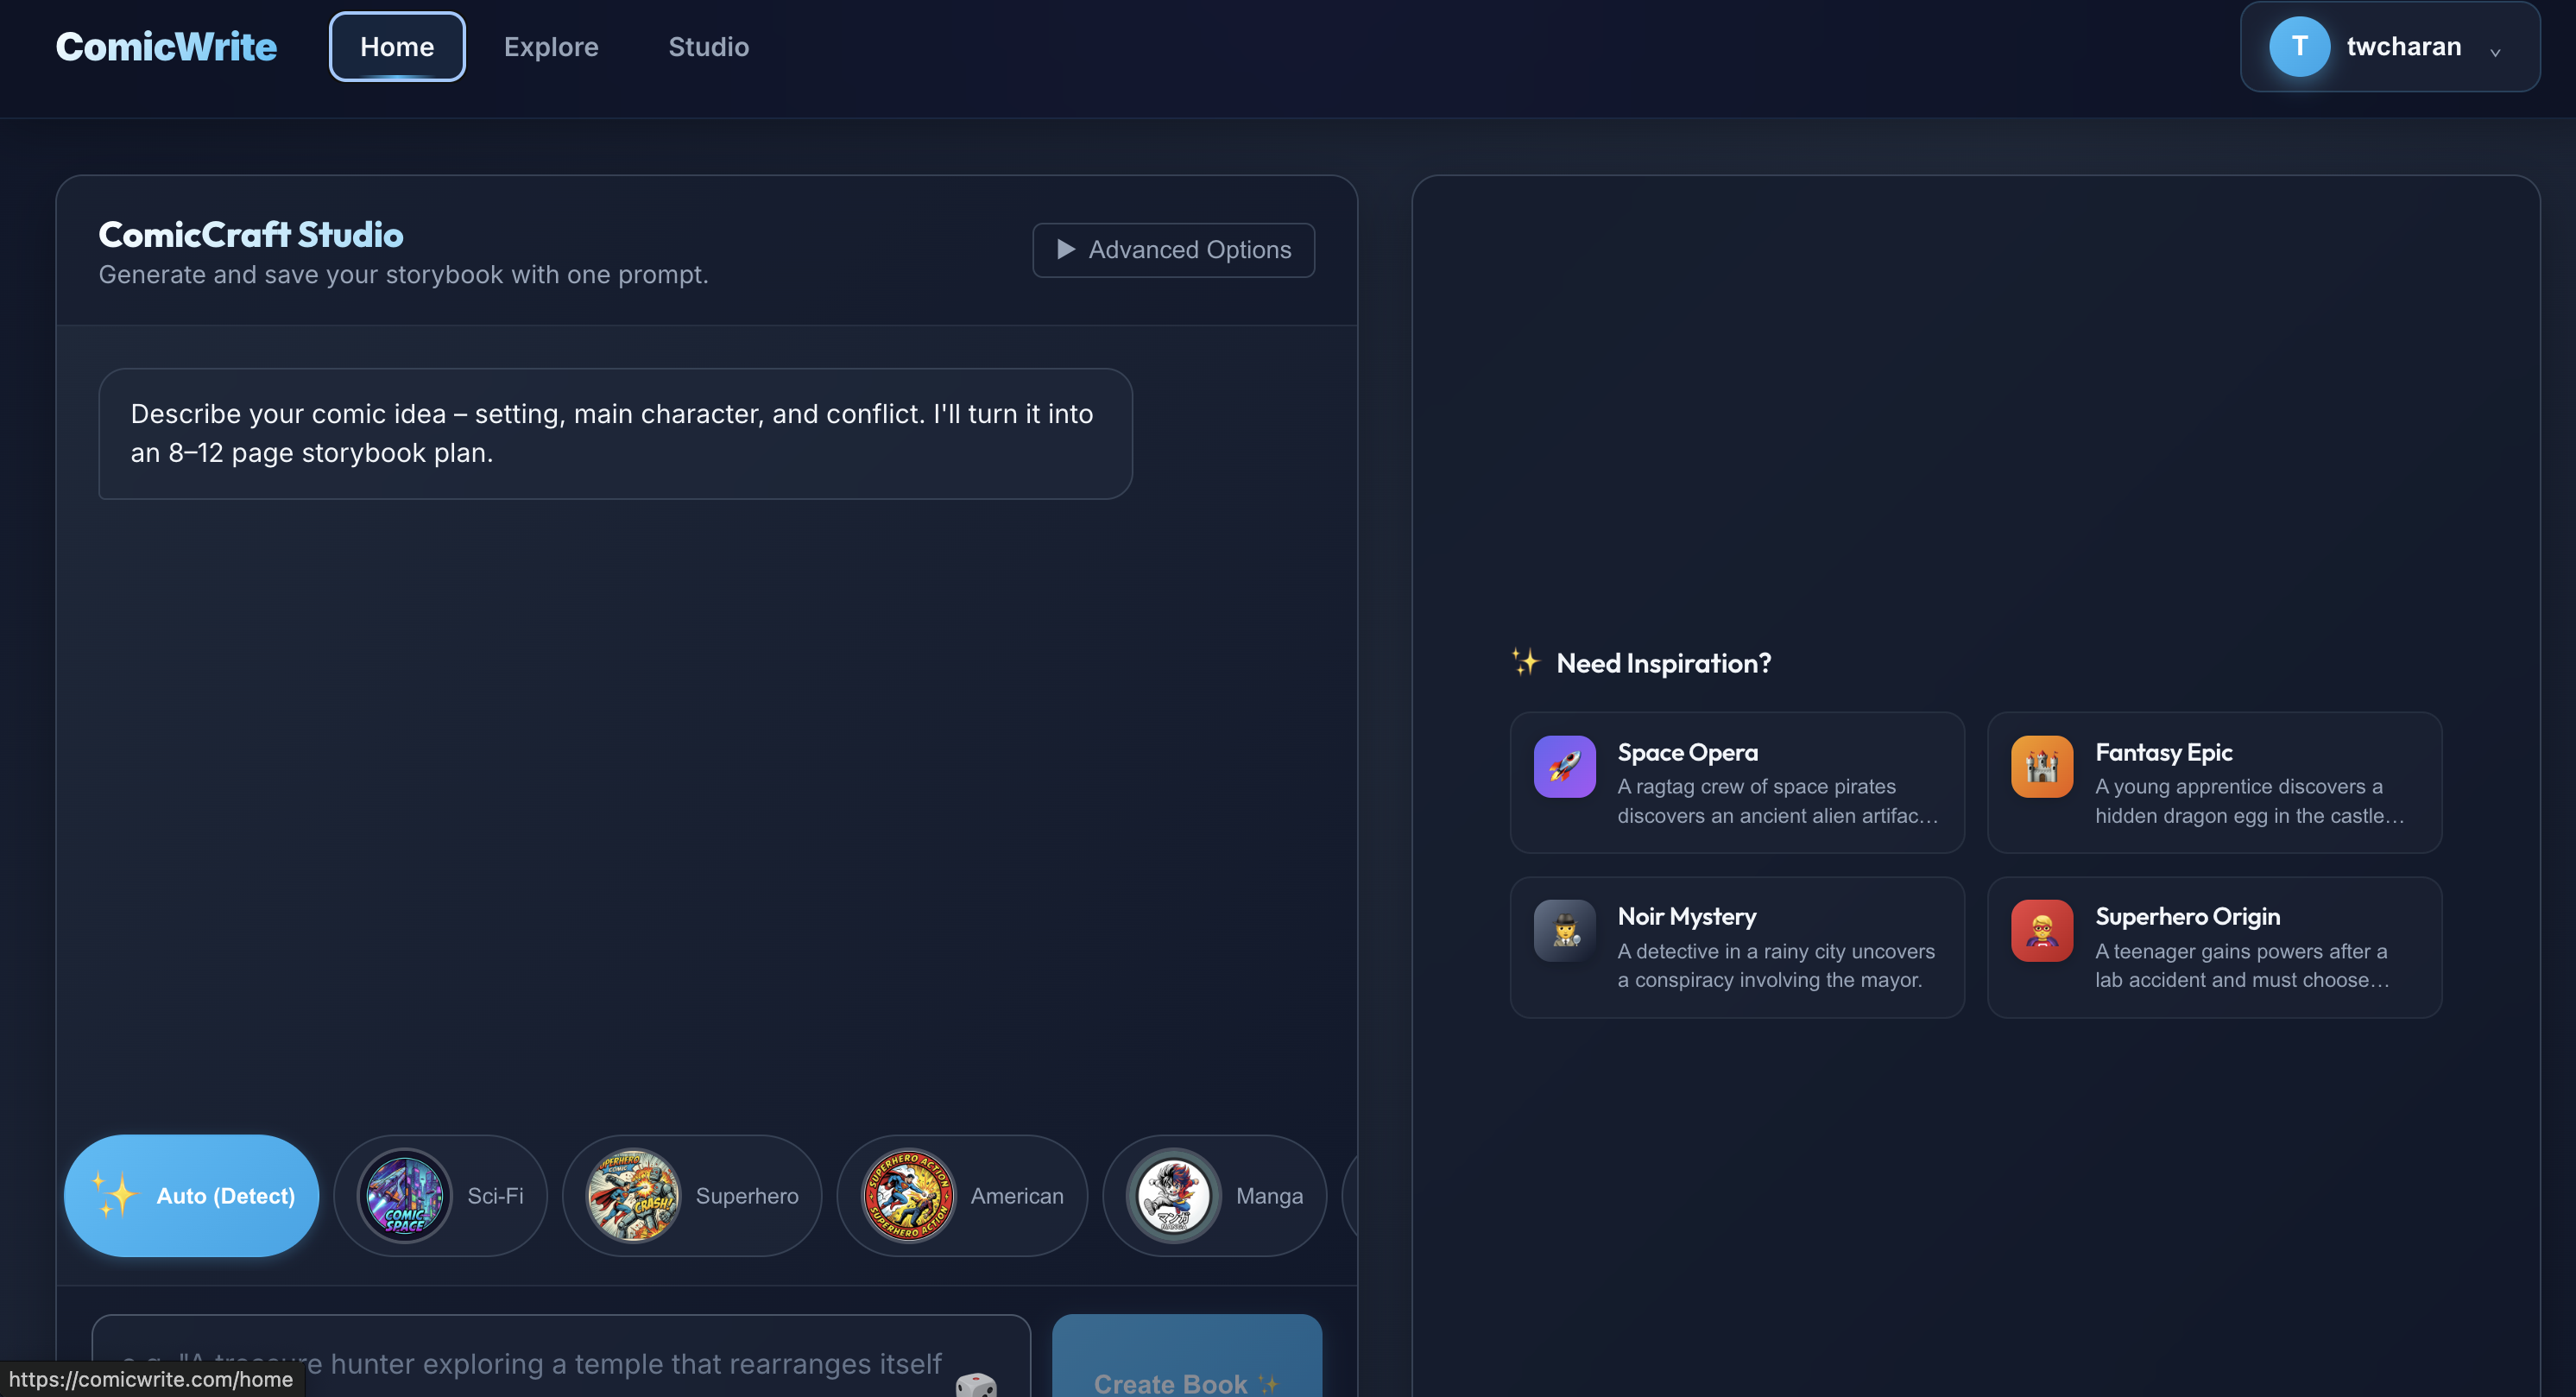Click the ComicCraft Studio heading
Viewport: 2576px width, 1397px height.
(x=251, y=234)
